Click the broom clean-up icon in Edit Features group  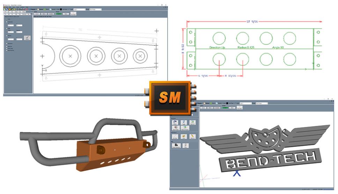(192, 137)
